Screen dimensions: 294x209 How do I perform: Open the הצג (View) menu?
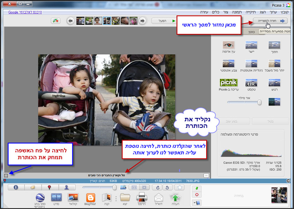[263, 12]
